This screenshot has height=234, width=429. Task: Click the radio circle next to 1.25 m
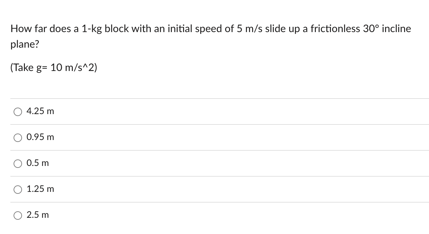(18, 190)
